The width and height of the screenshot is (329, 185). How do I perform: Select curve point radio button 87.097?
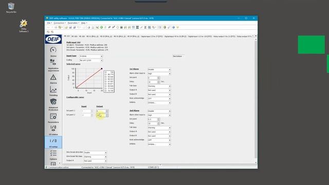click(x=105, y=81)
